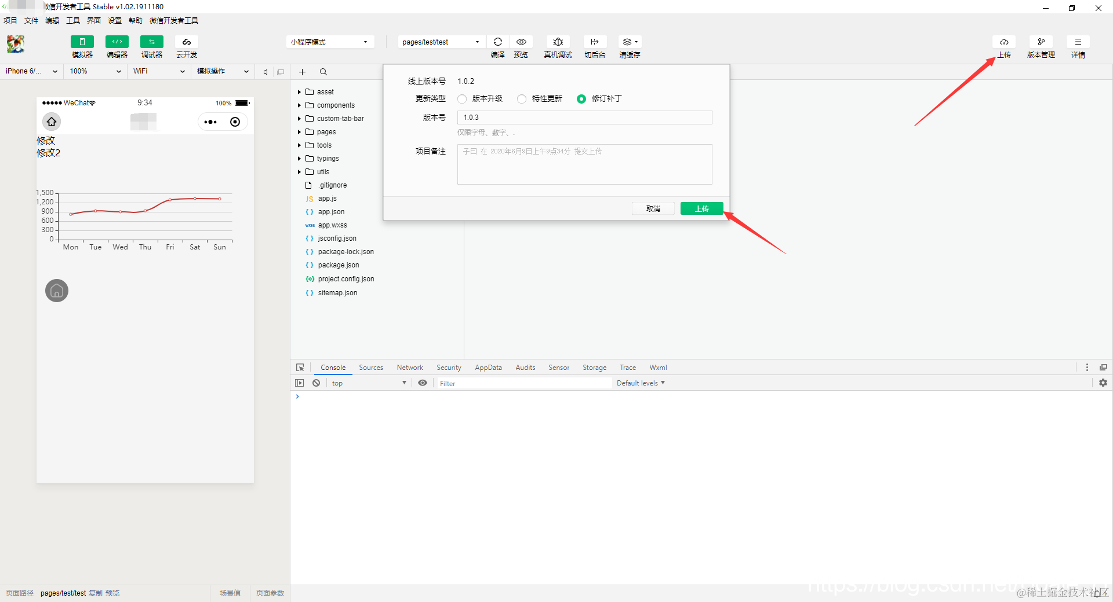This screenshot has width=1113, height=602.
Task: Click the user avatar in the toolbar
Action: [x=16, y=44]
